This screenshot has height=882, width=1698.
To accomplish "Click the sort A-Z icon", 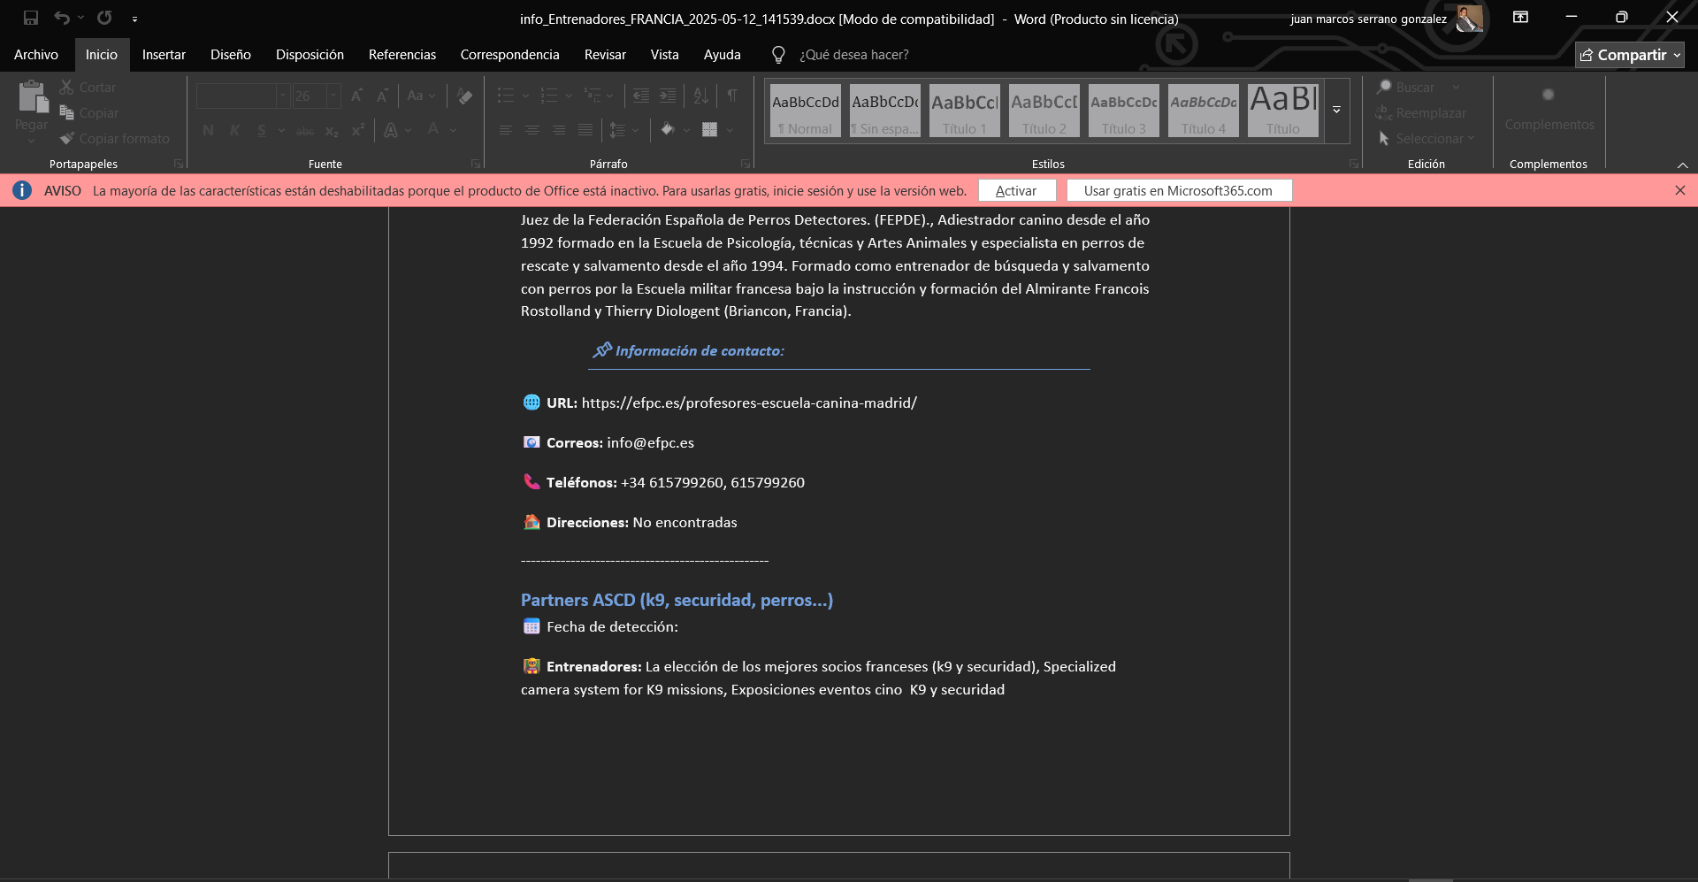I will (x=701, y=96).
